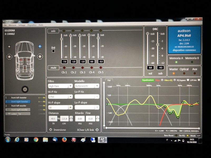Click the AP bit taskbar icon
Screen dimensions: 211x158
(x=102, y=140)
